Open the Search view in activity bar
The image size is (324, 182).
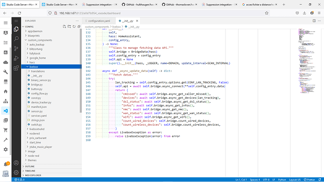pos(16,39)
